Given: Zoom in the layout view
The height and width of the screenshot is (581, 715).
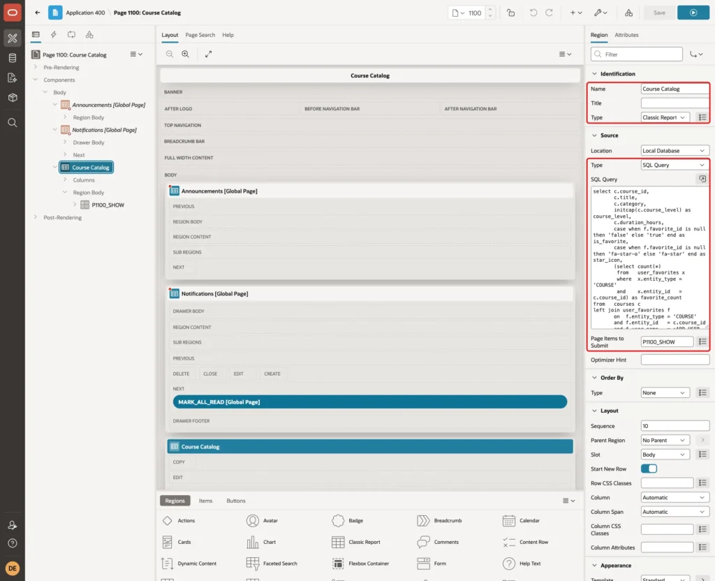Looking at the screenshot, I should click(x=186, y=54).
